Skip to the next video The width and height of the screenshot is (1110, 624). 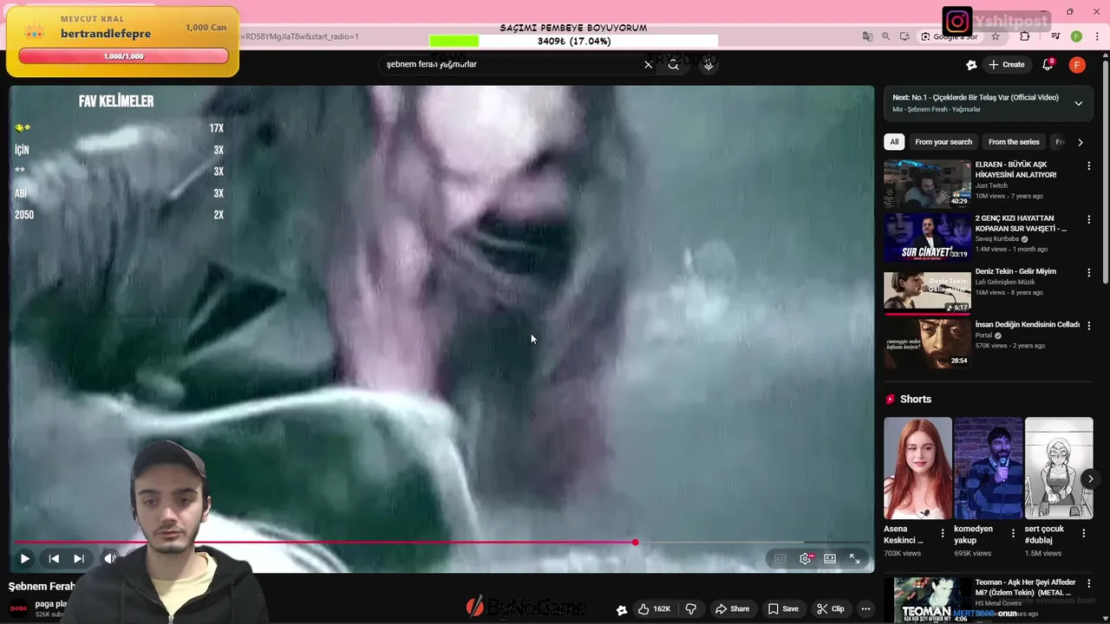[79, 559]
